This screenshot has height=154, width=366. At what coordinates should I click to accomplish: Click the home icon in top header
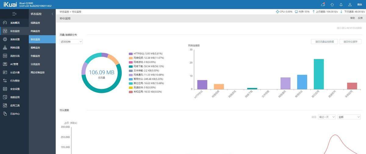[332, 5]
